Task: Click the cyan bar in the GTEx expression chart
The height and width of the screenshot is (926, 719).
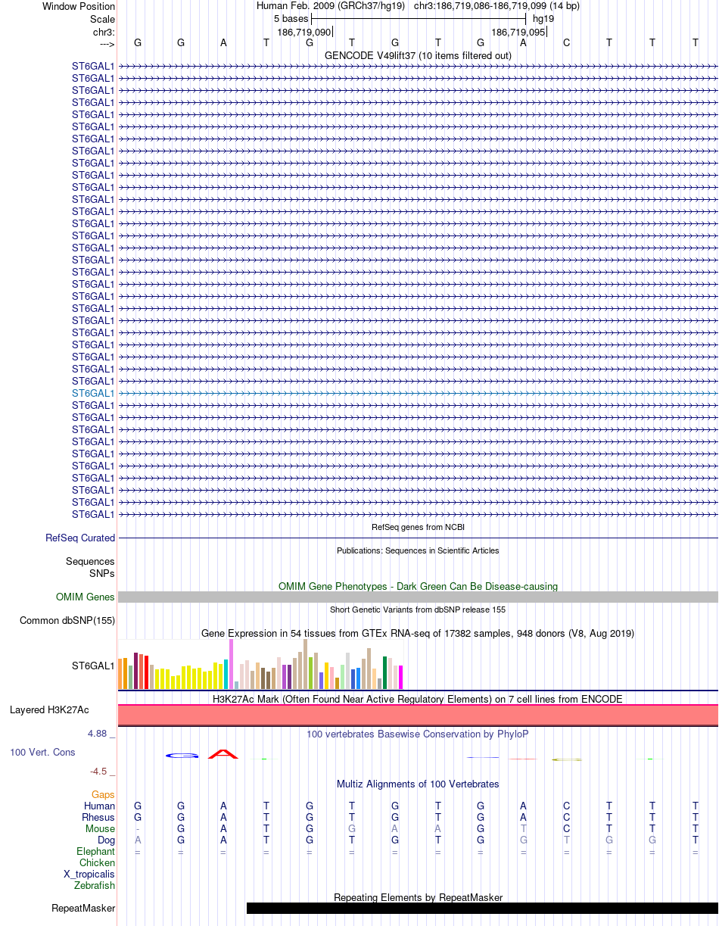Action: pos(226,675)
